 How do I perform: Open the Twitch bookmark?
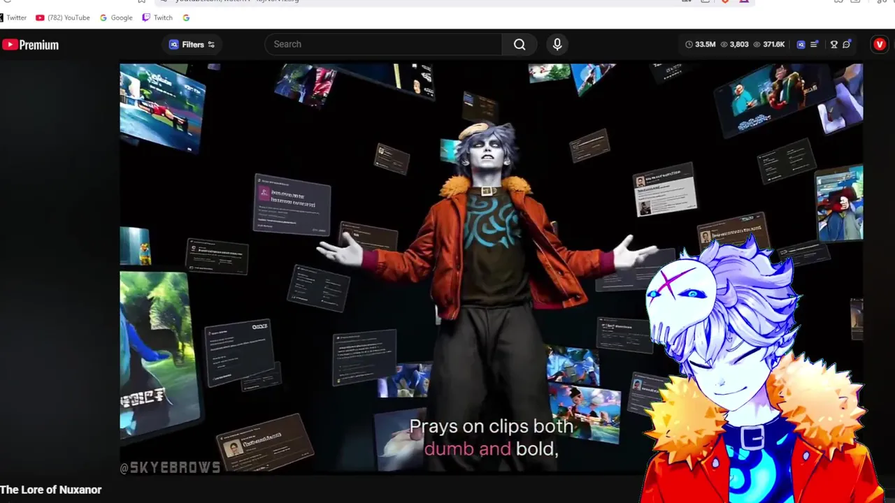157,17
